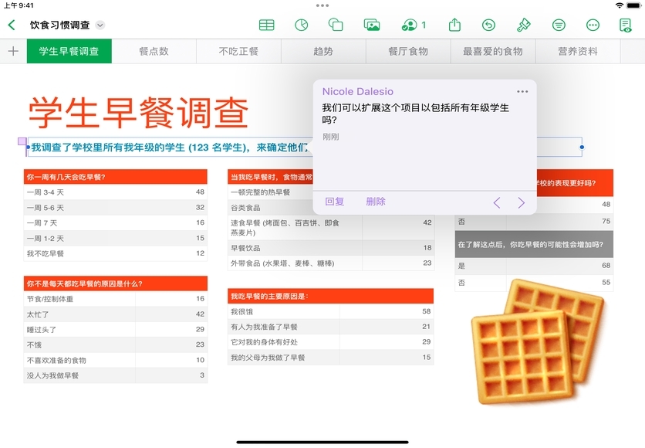Open the comment's ellipsis options menu
645x448 pixels.
522,91
